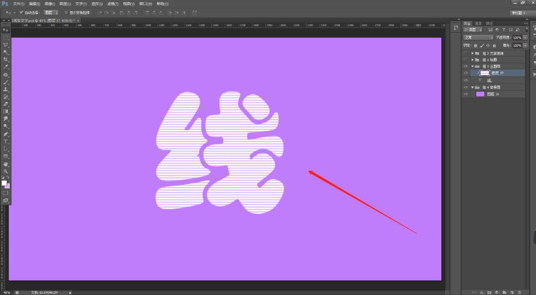Image resolution: width=536 pixels, height=295 pixels.
Task: Select the 图层 37 layer thumbnail
Action: (484, 72)
